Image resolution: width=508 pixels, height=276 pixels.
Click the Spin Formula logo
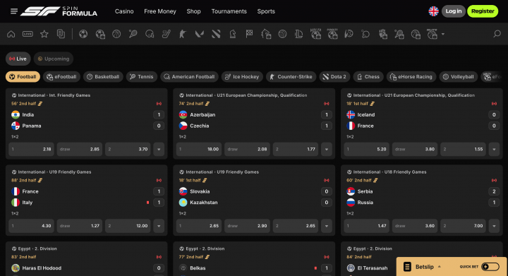point(59,11)
